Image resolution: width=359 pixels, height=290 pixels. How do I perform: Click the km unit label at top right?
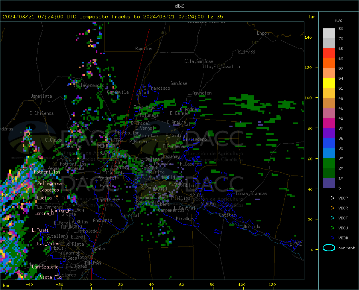(x=312, y=17)
